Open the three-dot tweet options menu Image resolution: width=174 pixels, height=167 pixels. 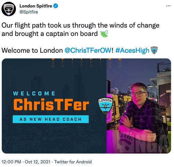point(168,6)
